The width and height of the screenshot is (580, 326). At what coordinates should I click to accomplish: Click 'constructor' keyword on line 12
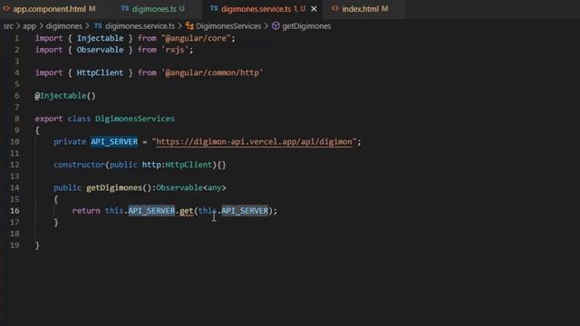pyautogui.click(x=79, y=165)
